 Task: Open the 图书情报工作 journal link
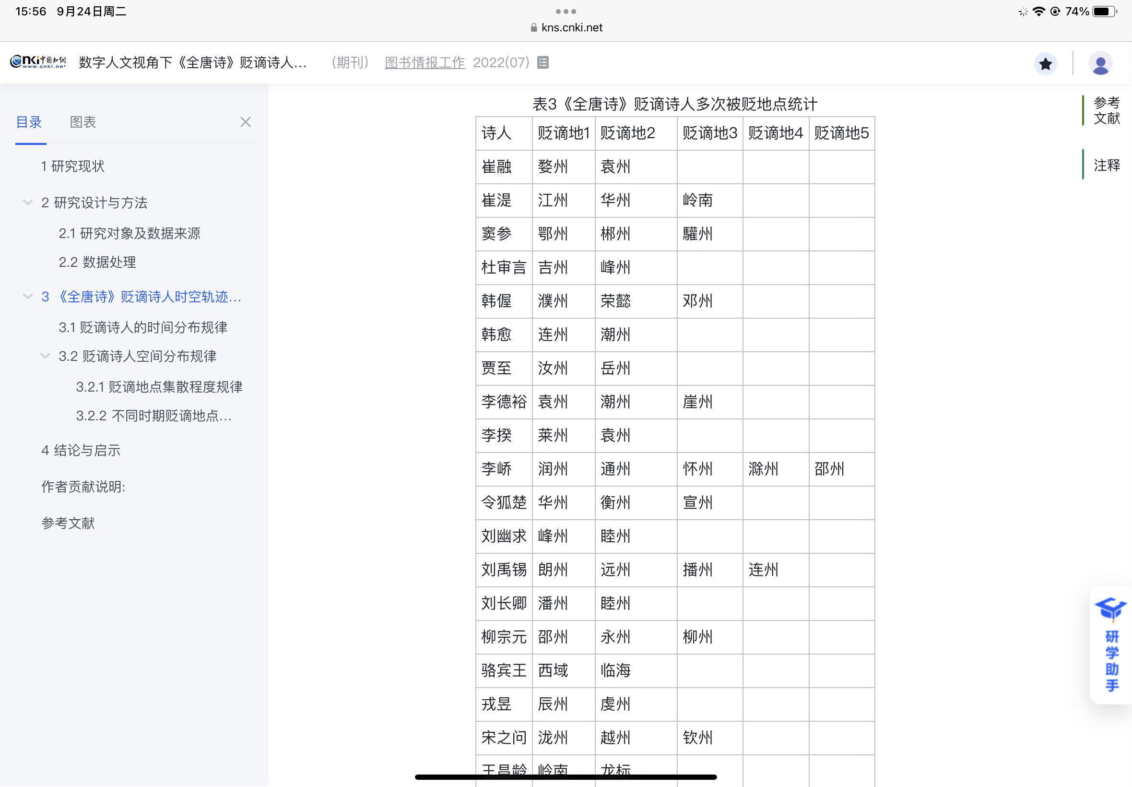tap(424, 63)
